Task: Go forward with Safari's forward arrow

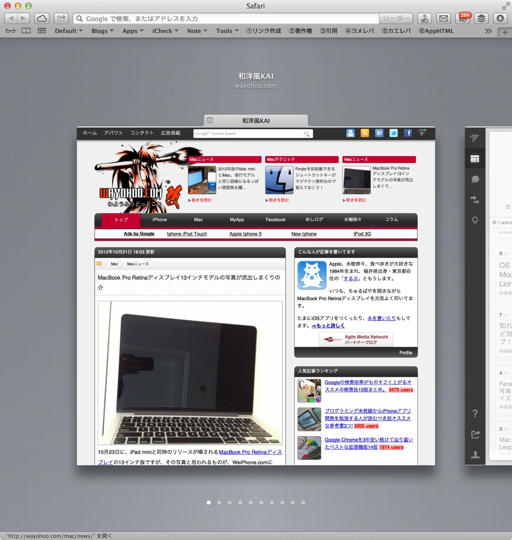Action: coord(24,18)
